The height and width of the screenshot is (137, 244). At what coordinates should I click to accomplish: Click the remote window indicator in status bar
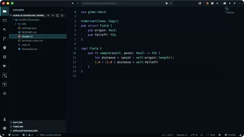[3, 135]
